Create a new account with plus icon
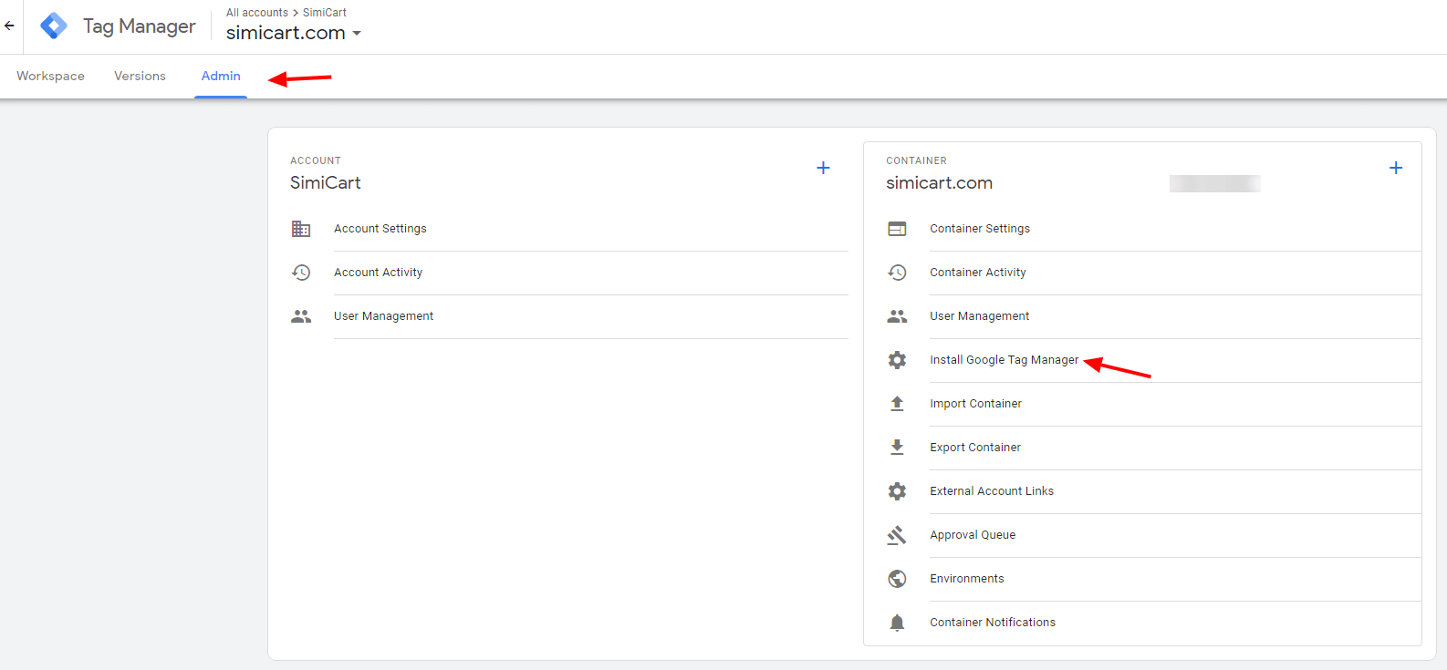Screen dimensions: 1447x670 [823, 168]
